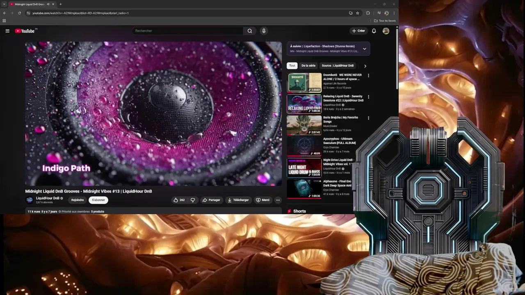Expand the 'À suivre' mix playlist panel

[x=364, y=49]
